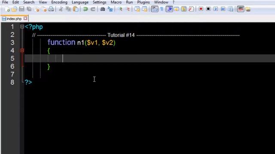Save the current recorded macro icon
Viewport: 275px width, 154px height.
tap(230, 9)
